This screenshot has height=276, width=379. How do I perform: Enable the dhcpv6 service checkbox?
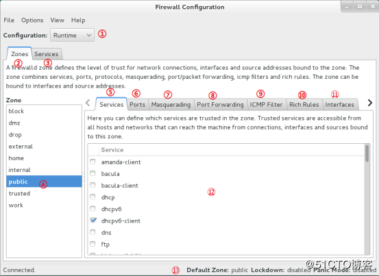(x=93, y=208)
